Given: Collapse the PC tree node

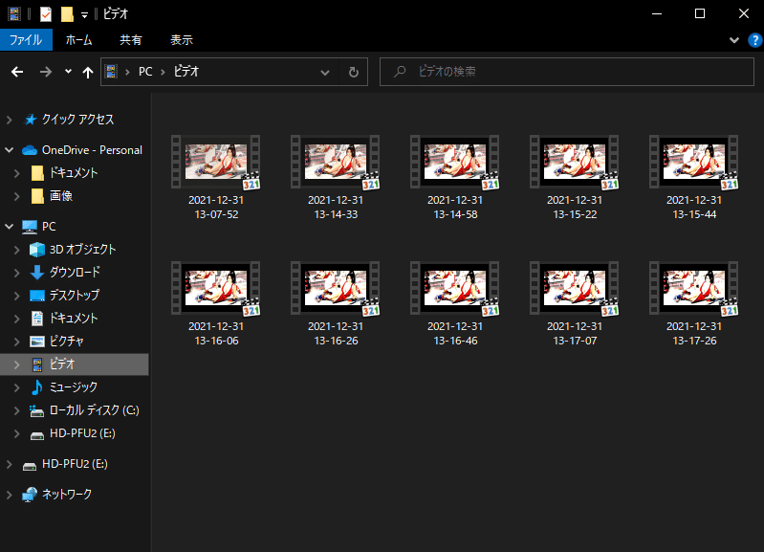Looking at the screenshot, I should (x=10, y=227).
